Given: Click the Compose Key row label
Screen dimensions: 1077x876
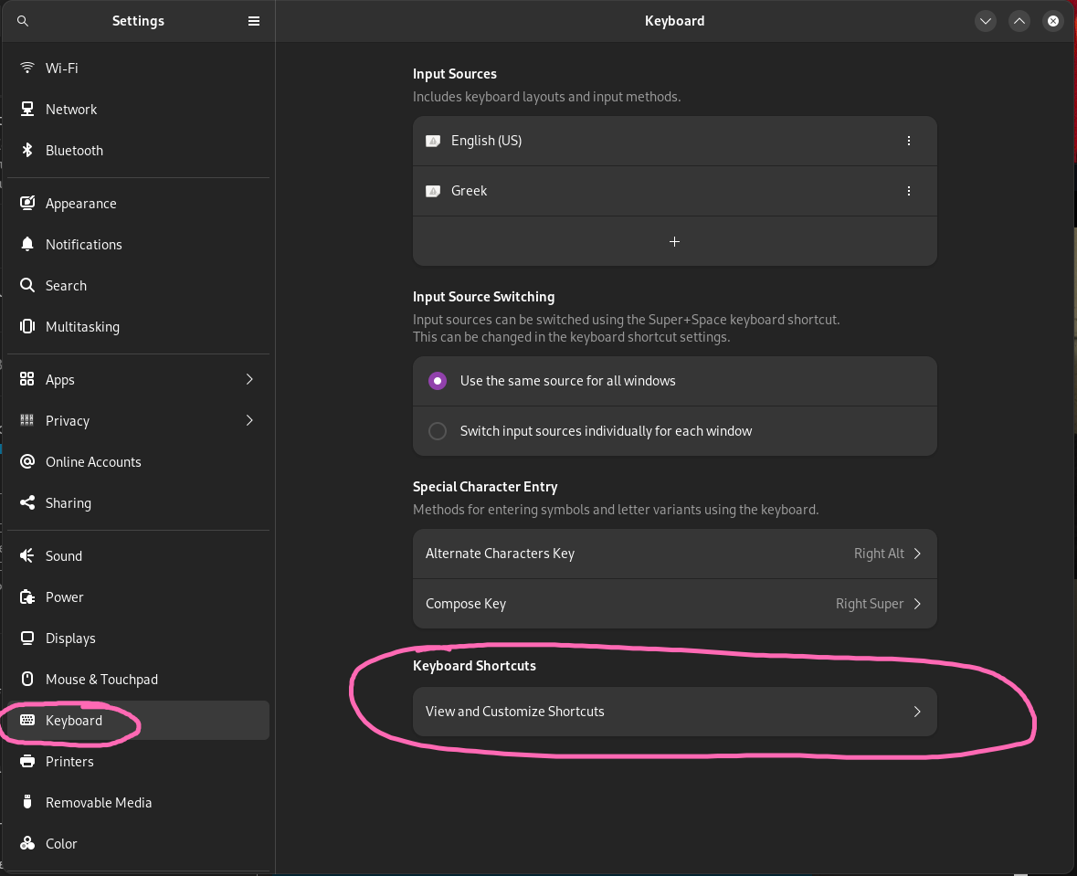Looking at the screenshot, I should (x=466, y=604).
